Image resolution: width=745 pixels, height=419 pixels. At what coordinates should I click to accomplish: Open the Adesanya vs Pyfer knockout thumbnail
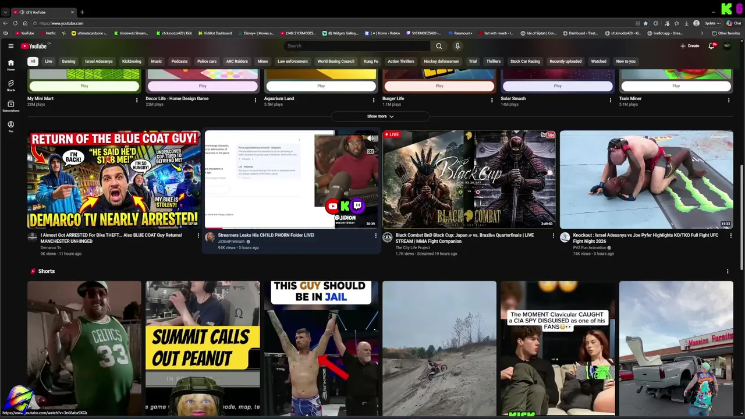646,179
